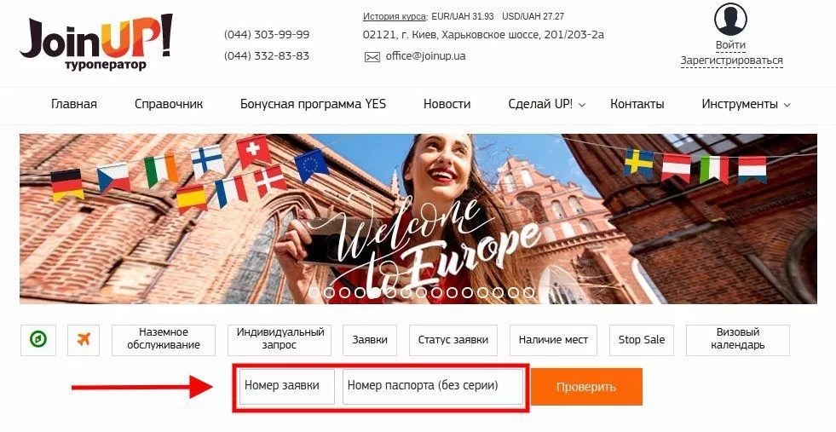Click the Зарегистрироваться link

(731, 60)
